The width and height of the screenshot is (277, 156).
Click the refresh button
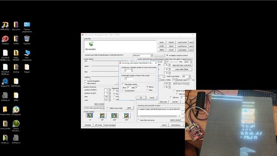(171, 42)
